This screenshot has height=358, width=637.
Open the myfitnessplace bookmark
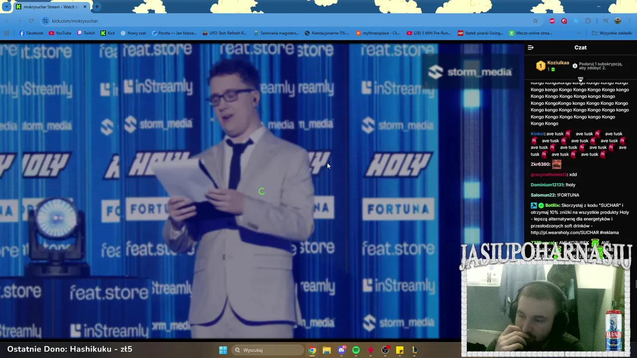378,33
